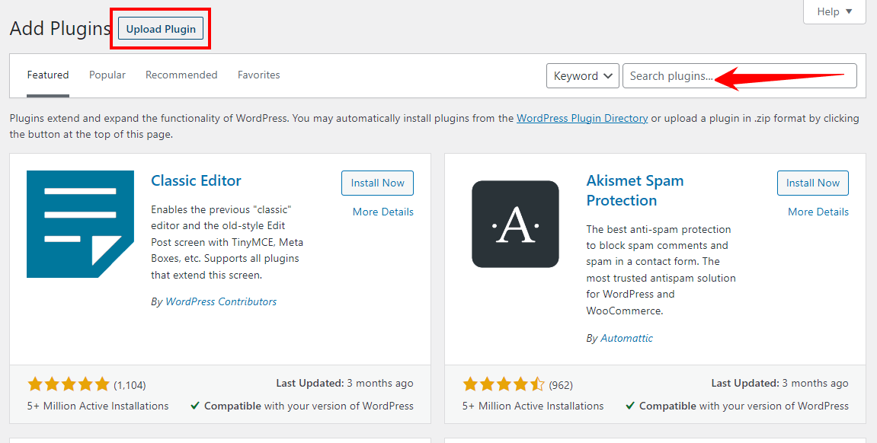Viewport: 877px width, 443px height.
Task: Switch to the Featured tab
Action: 48,75
